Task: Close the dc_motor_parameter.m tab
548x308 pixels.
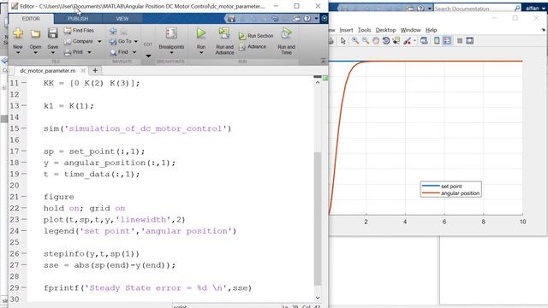Action: point(83,70)
